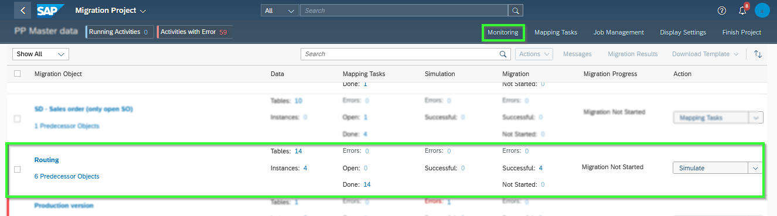
Task: Open the Routing migration object link
Action: 47,160
